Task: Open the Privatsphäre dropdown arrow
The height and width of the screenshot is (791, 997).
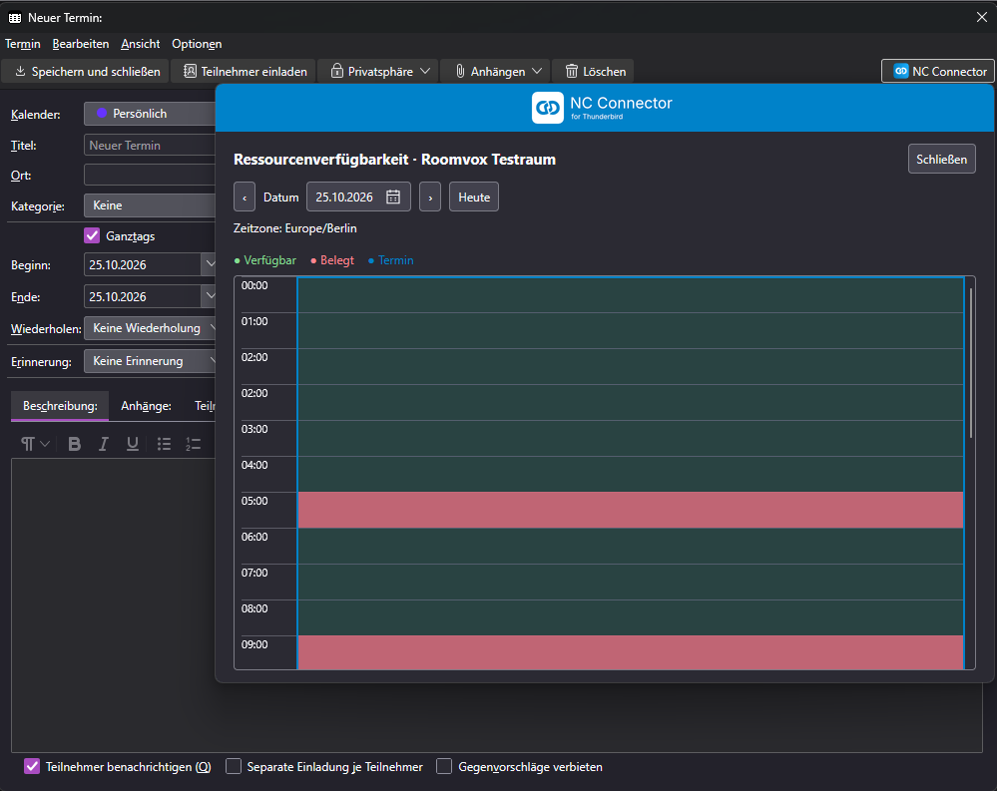Action: 425,71
